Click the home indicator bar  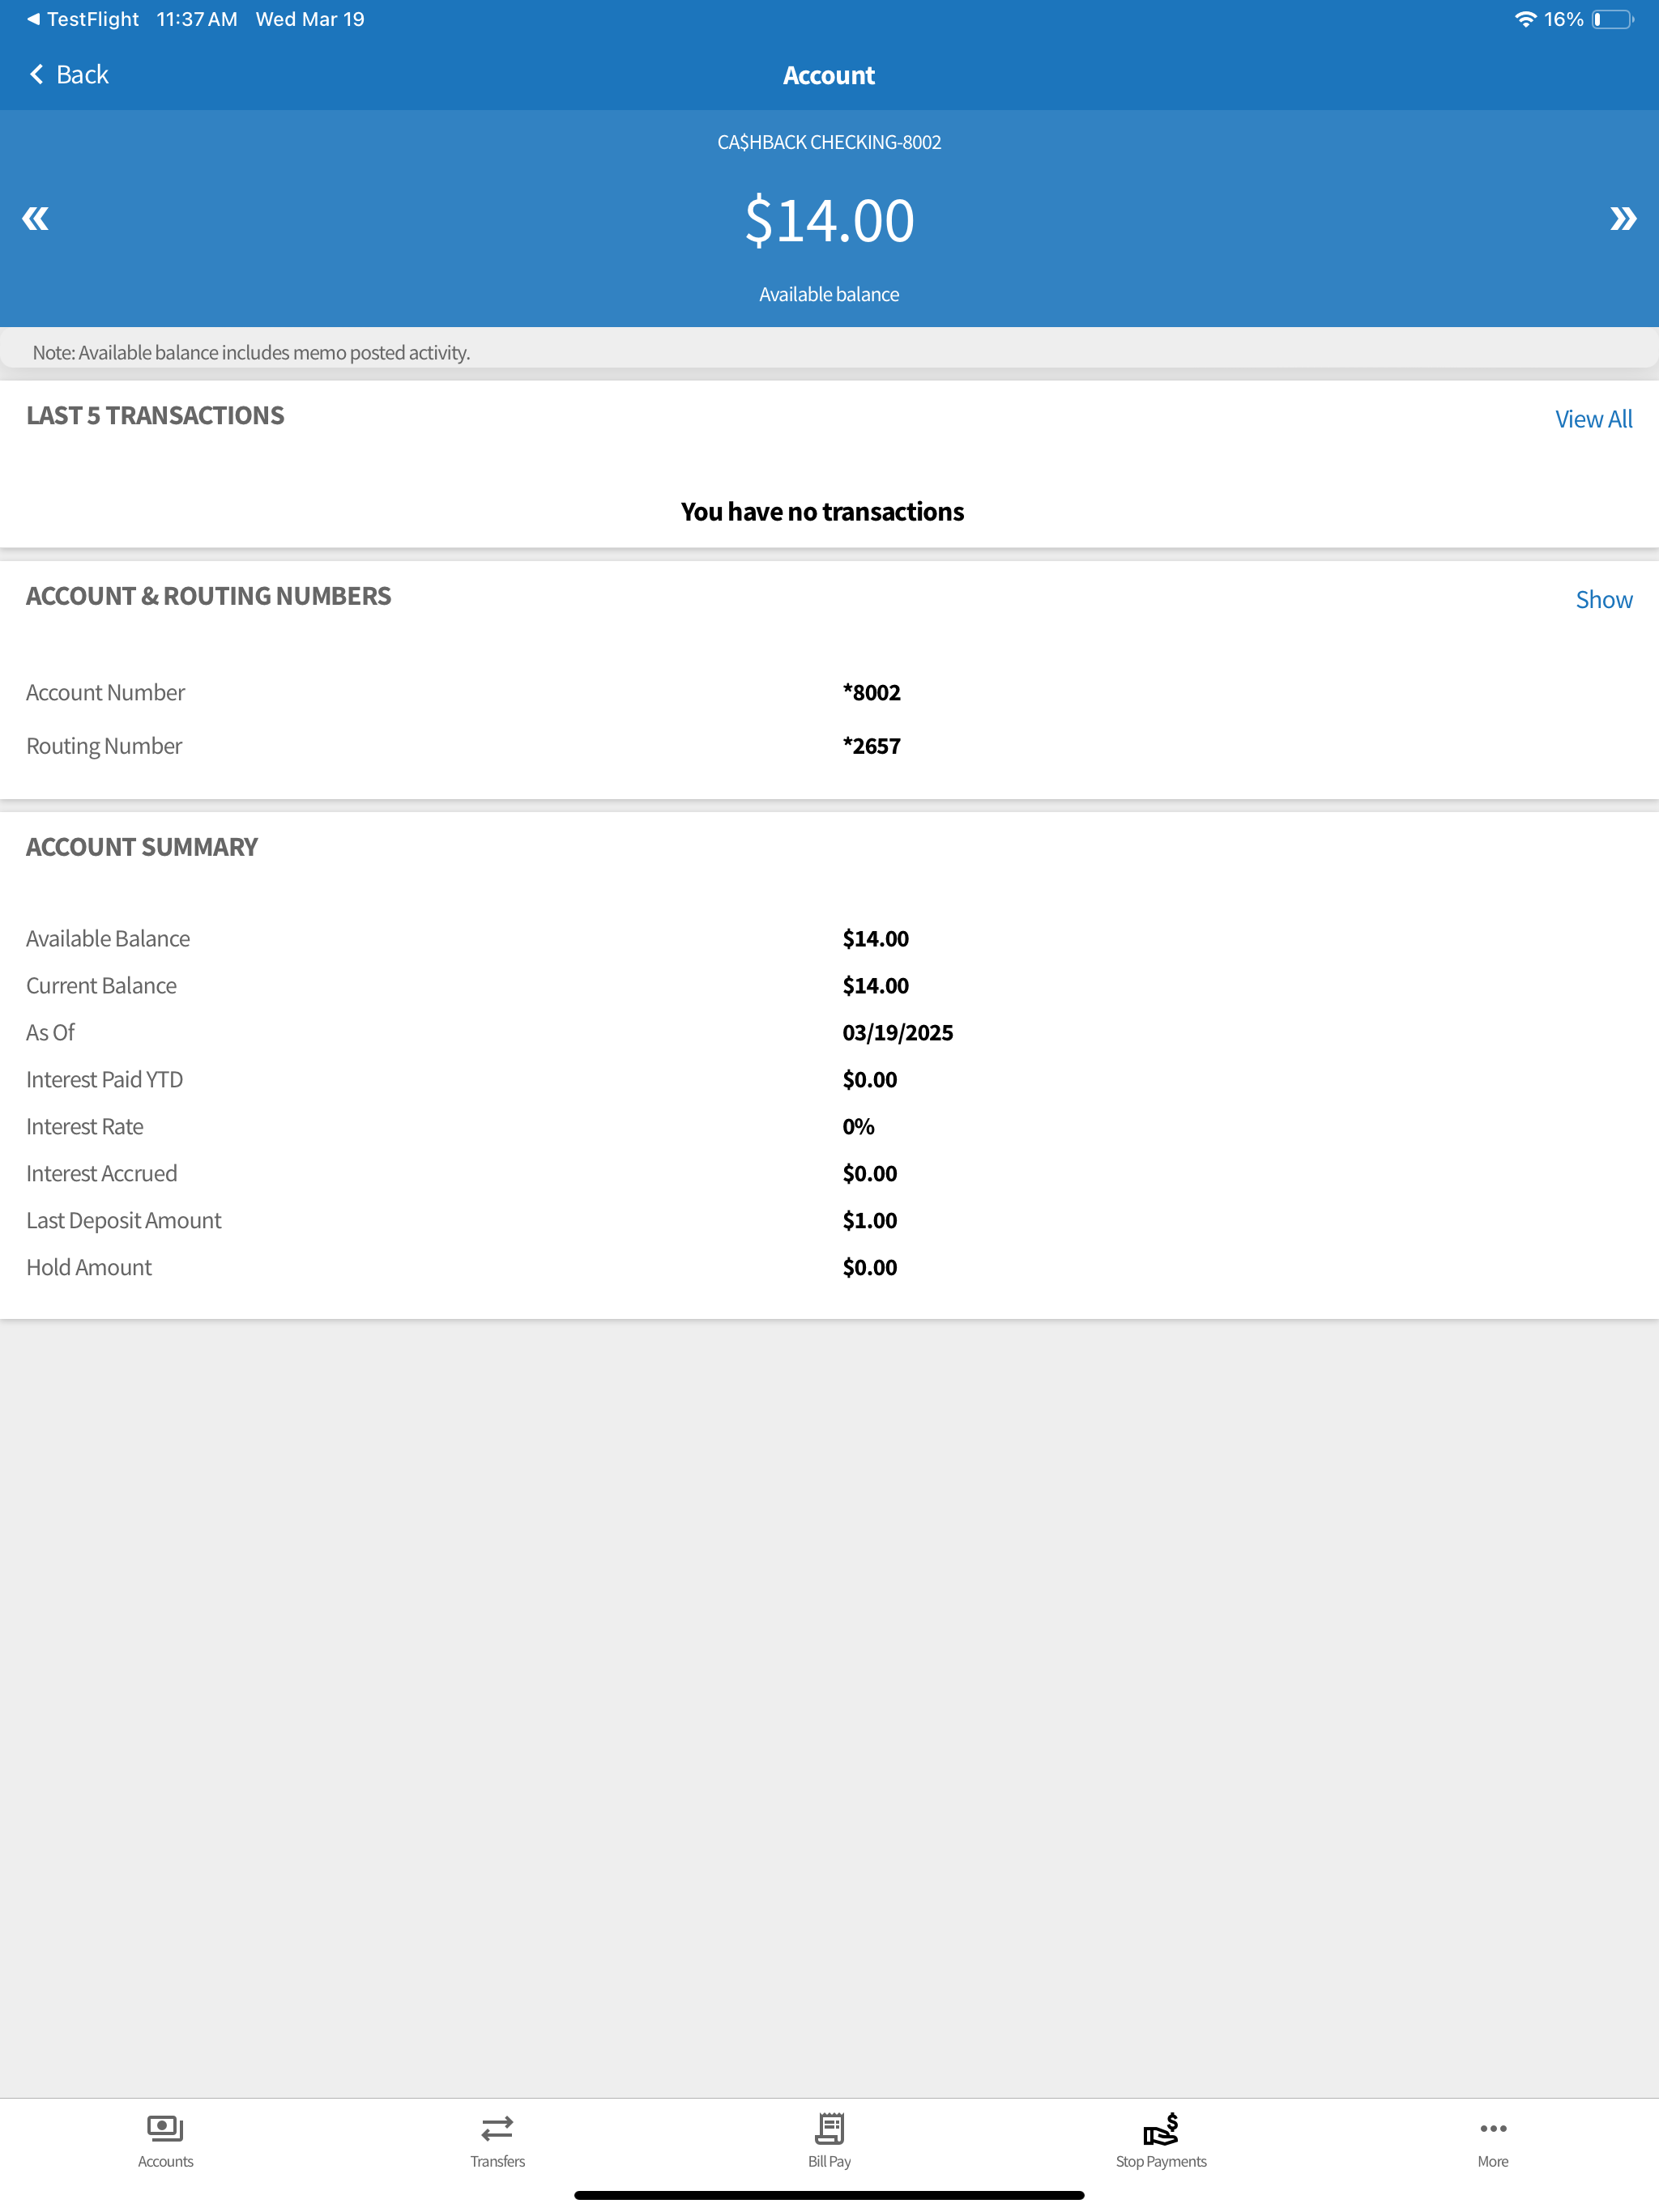tap(829, 2195)
